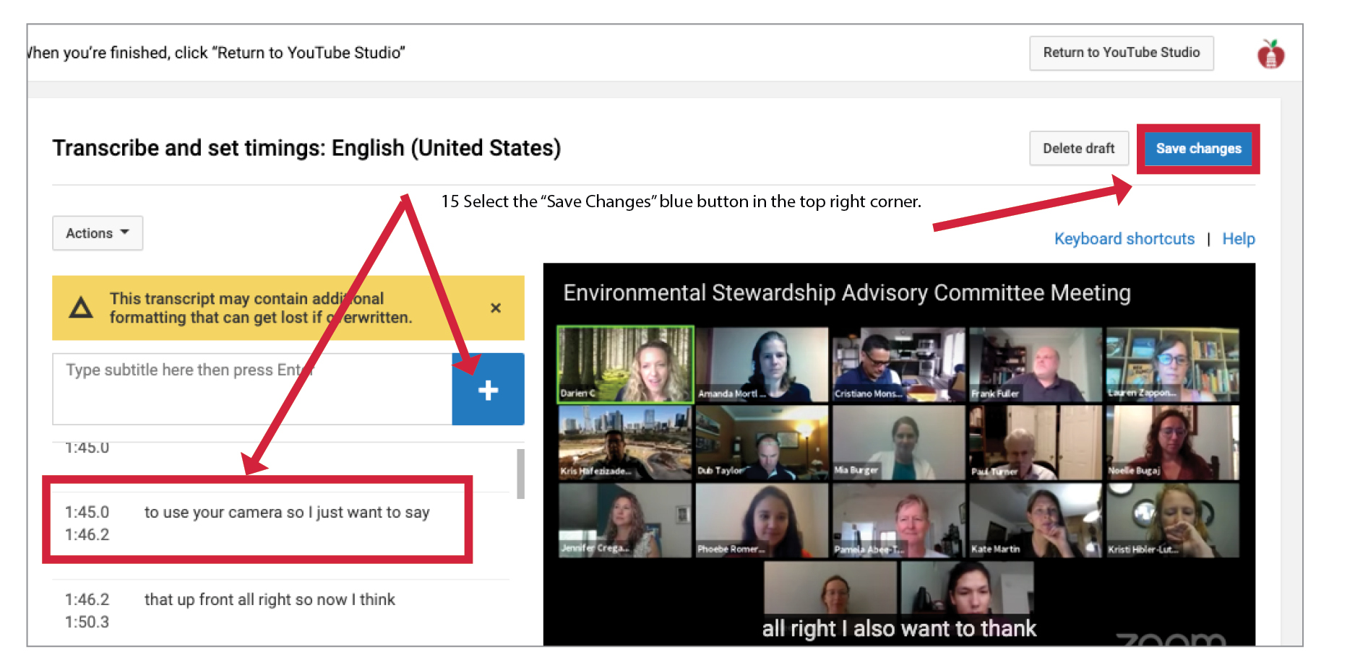Click Save changes button

[1198, 149]
